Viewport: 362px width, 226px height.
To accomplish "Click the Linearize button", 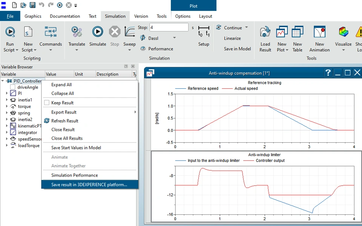I will 232,38.
